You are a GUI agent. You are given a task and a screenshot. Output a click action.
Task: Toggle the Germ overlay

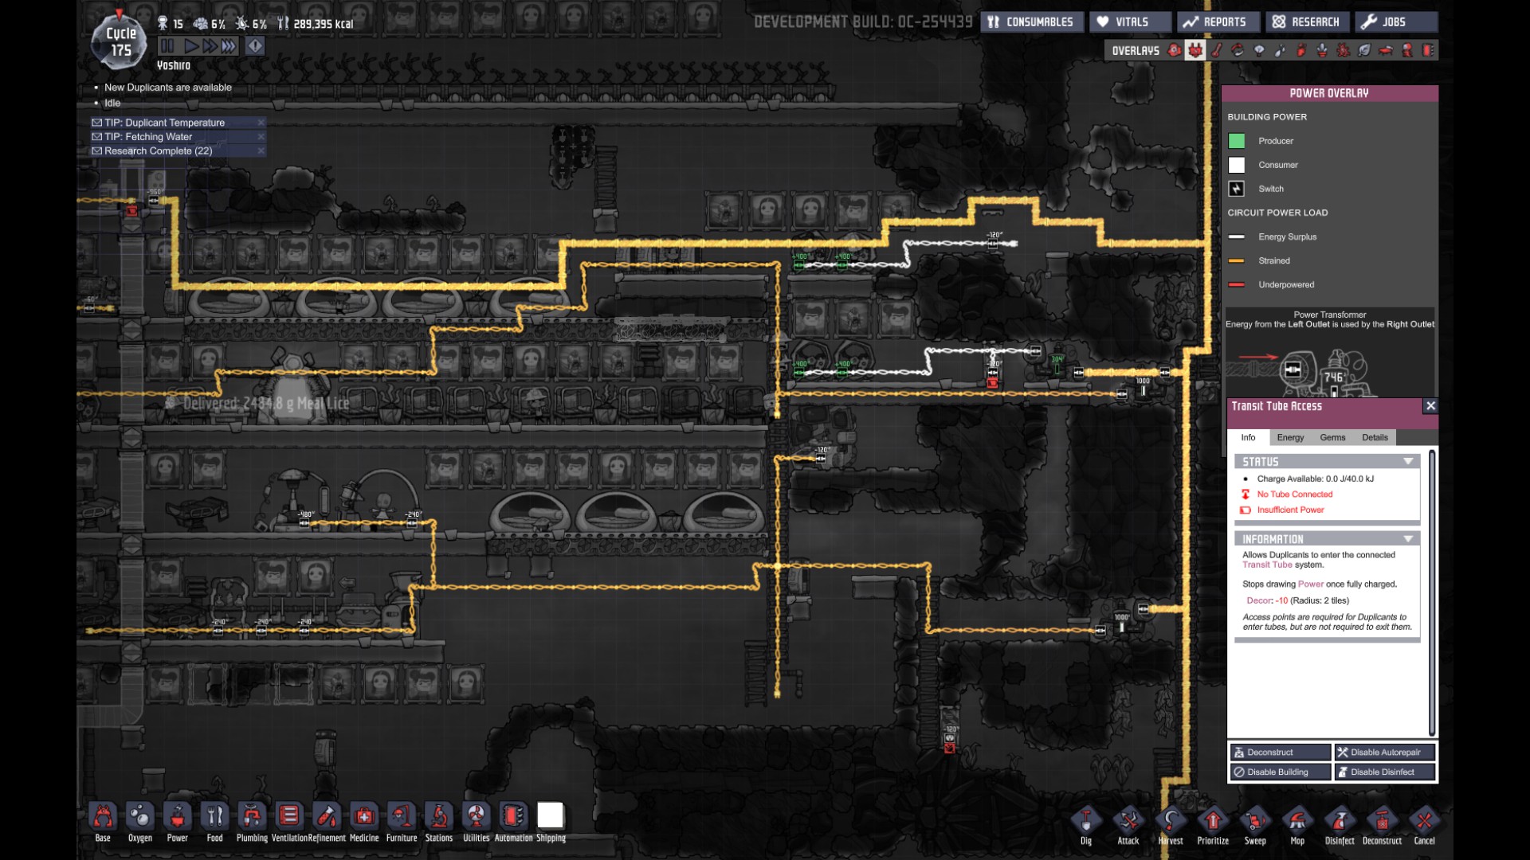click(x=1344, y=50)
